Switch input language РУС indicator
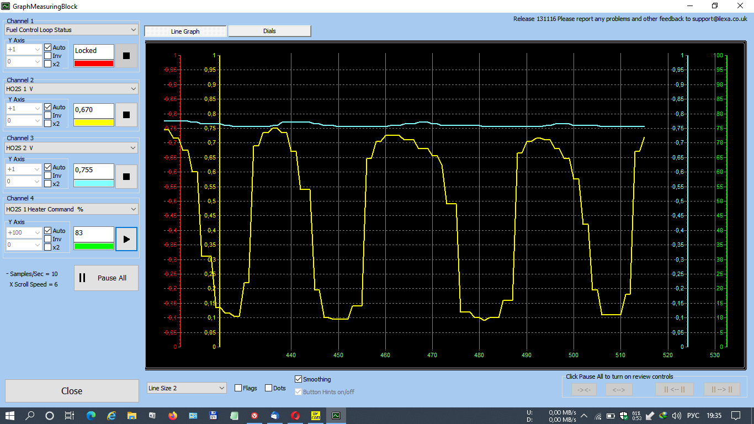This screenshot has width=754, height=424. (693, 416)
